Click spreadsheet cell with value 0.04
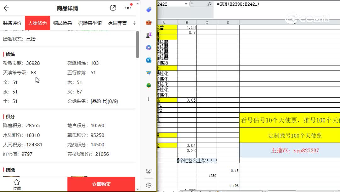 (x=187, y=145)
